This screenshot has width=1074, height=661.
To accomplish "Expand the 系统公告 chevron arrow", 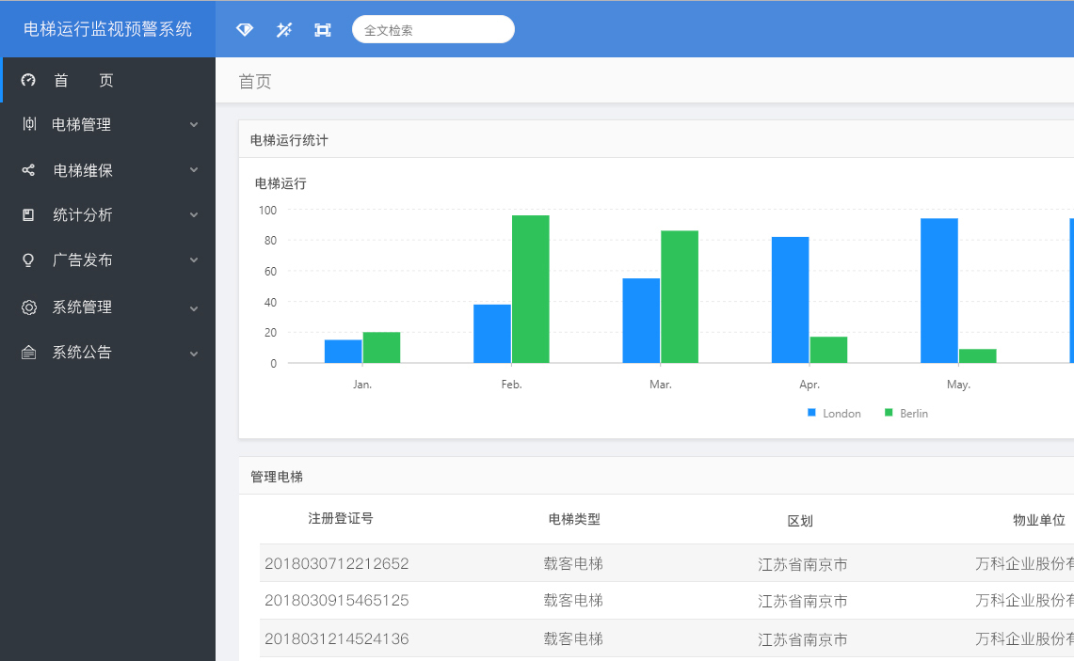I will 194,354.
